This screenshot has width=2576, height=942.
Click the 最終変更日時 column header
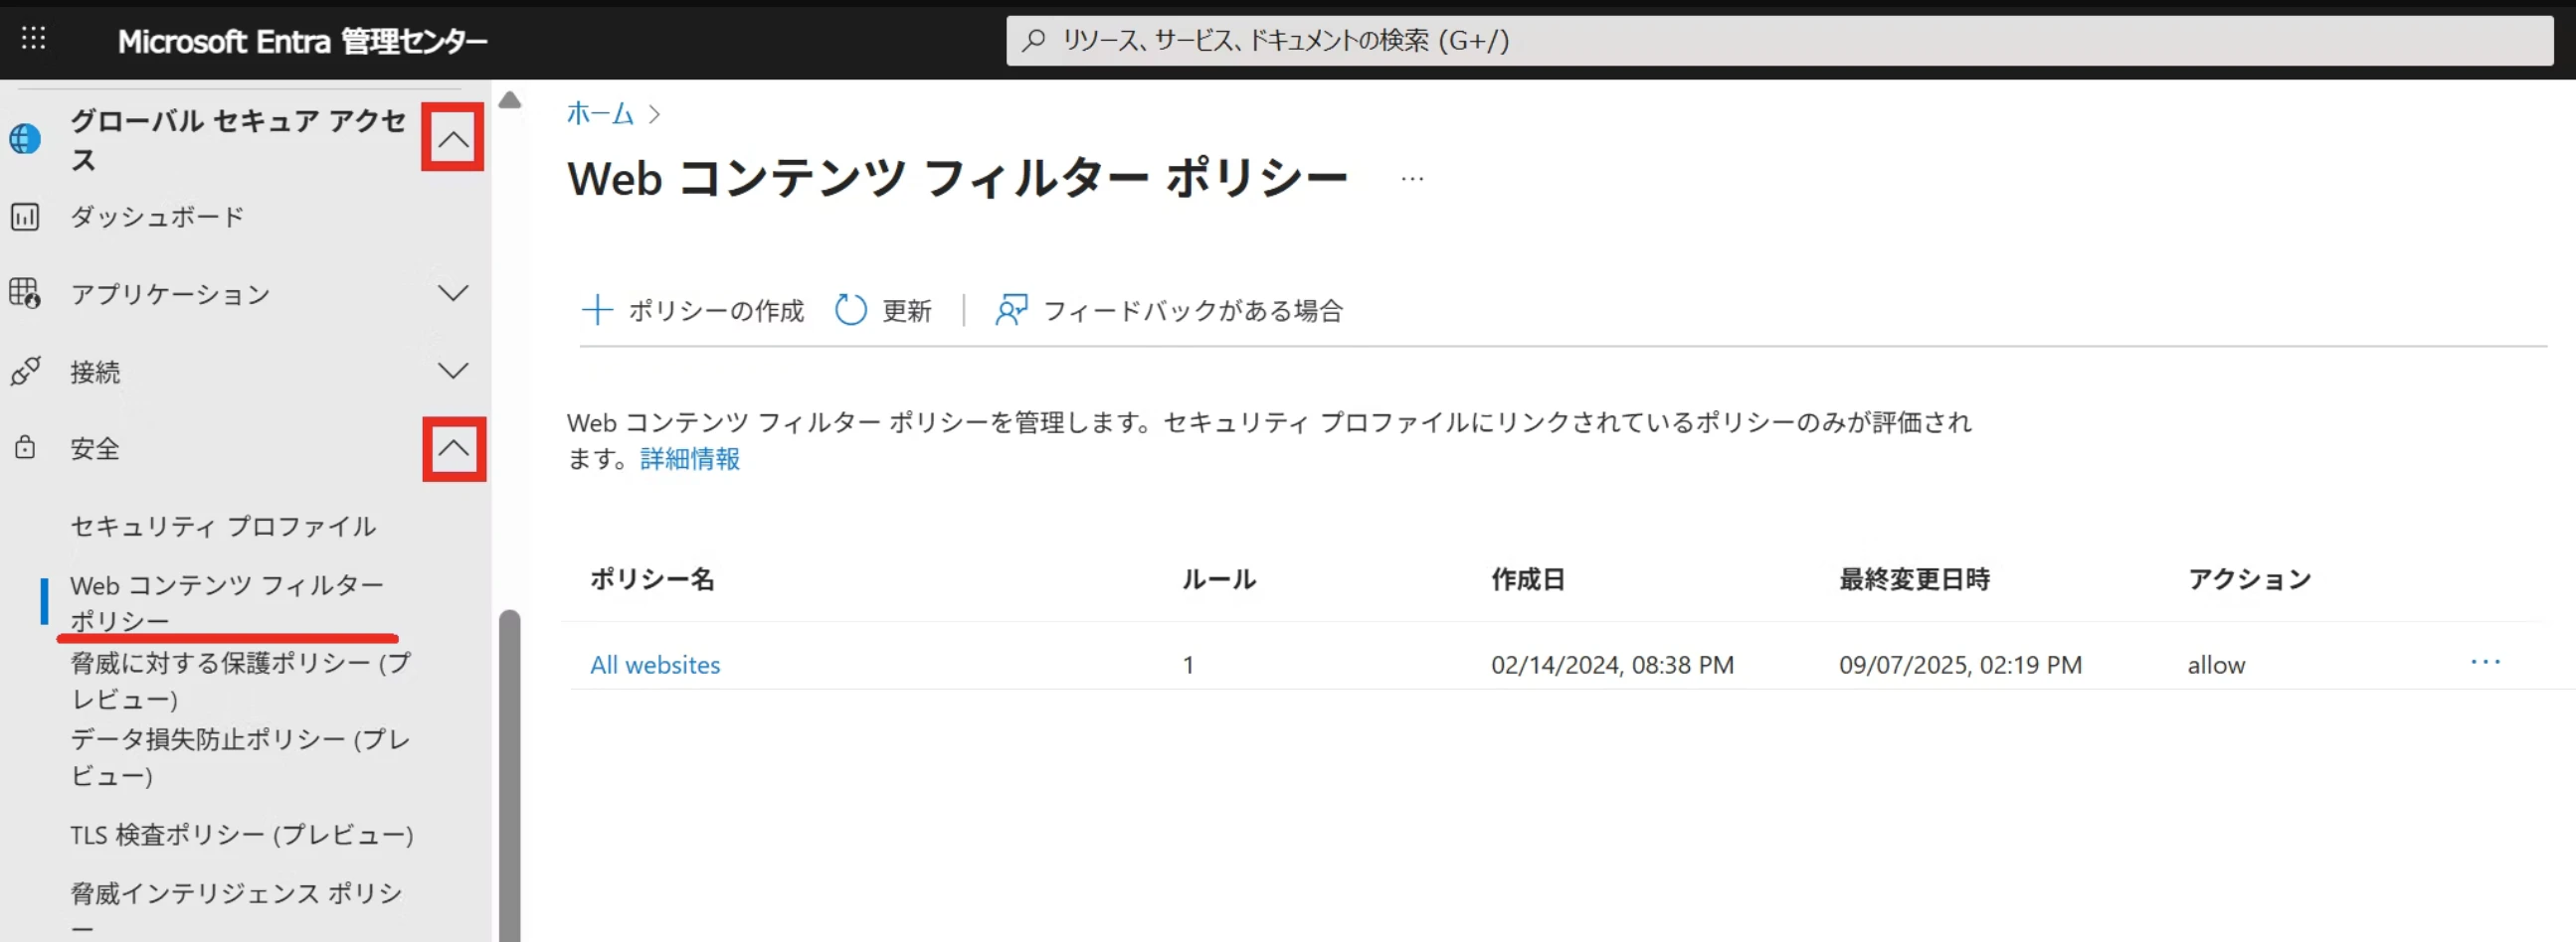point(1915,579)
